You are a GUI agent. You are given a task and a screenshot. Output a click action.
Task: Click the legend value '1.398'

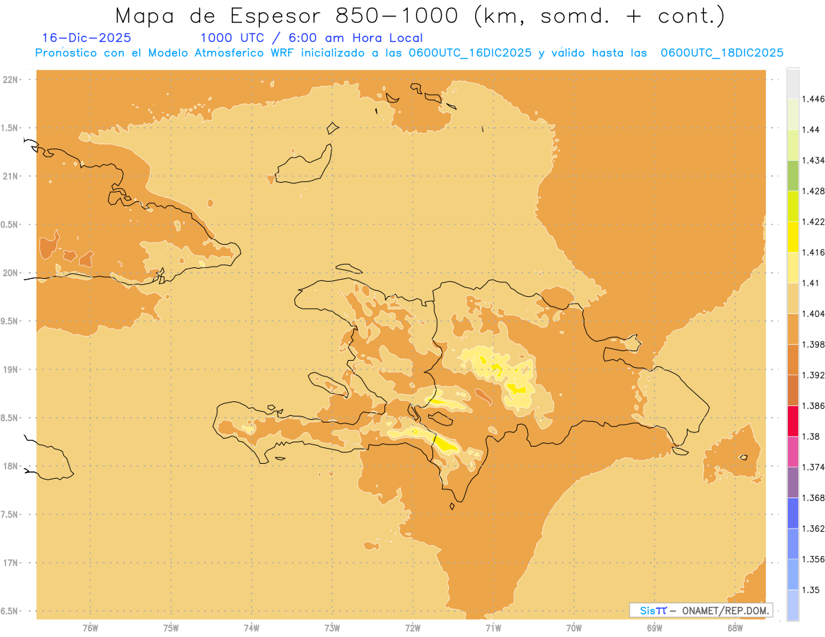tap(813, 344)
